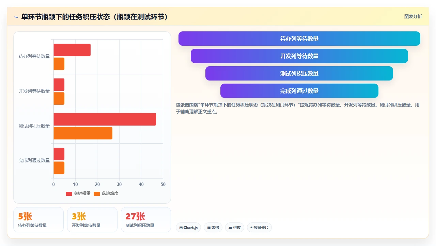Screen dimensions: 436x246
Task: Click the 进度 tag chip
Action: click(x=234, y=228)
